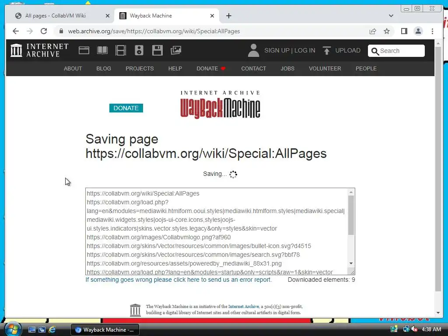Open the Images icon
This screenshot has width=448, height=336.
tap(176, 50)
